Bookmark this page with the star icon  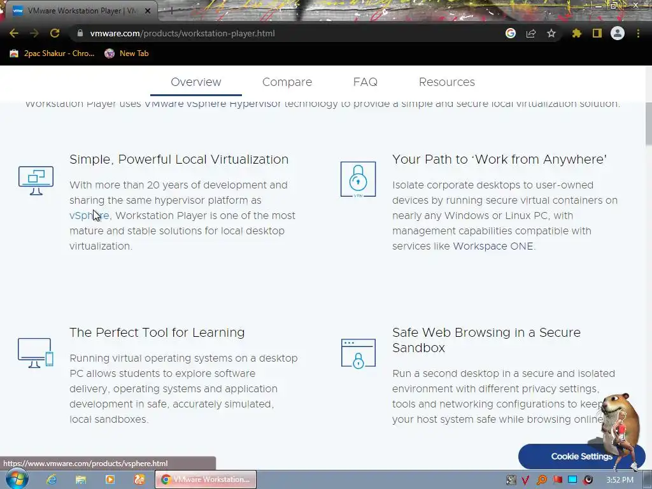coord(551,33)
